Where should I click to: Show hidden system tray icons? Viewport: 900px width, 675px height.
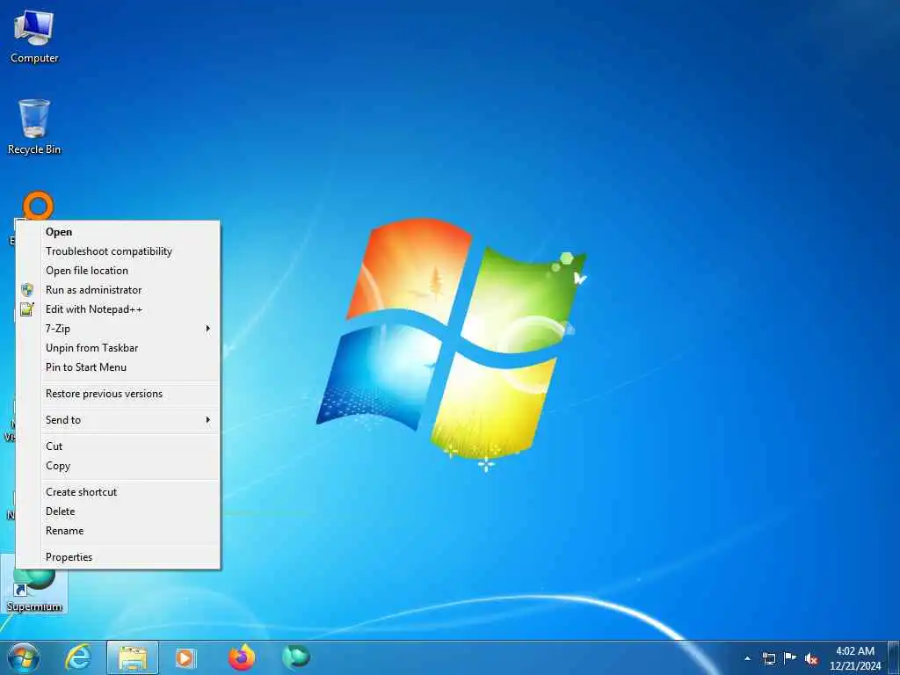[747, 658]
